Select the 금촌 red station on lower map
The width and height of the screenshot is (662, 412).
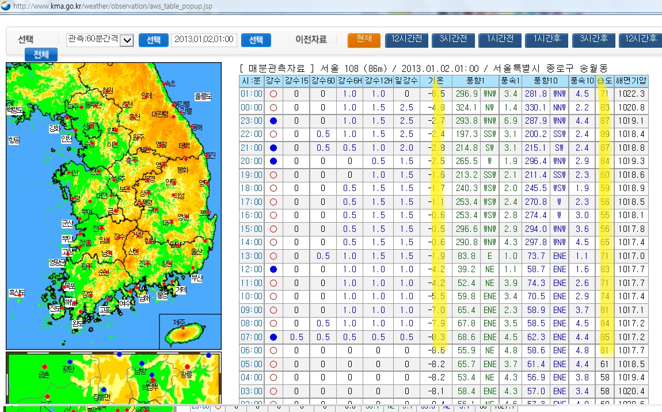click(x=44, y=367)
